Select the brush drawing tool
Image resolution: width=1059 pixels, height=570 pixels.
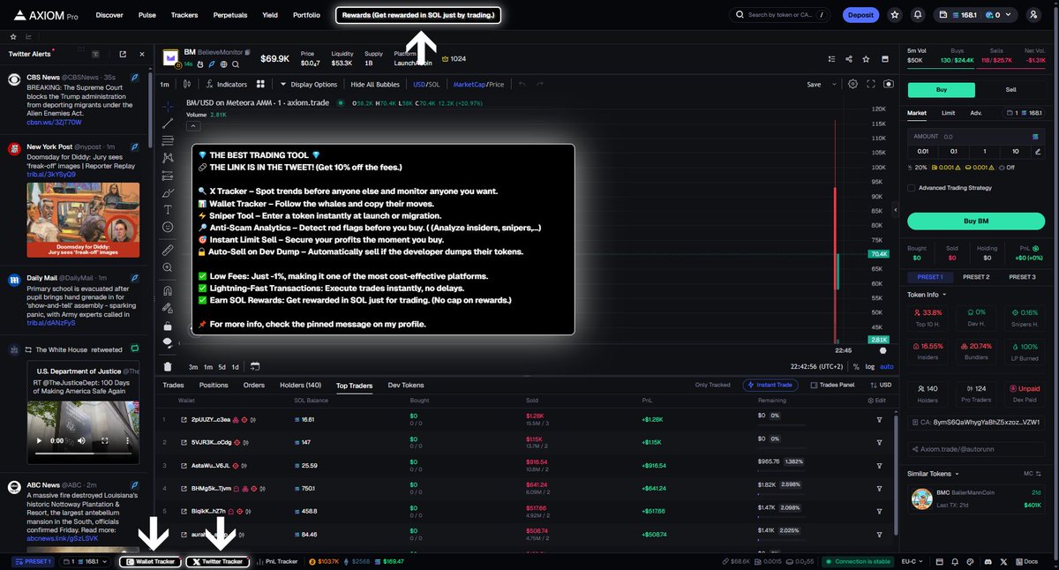click(x=168, y=191)
